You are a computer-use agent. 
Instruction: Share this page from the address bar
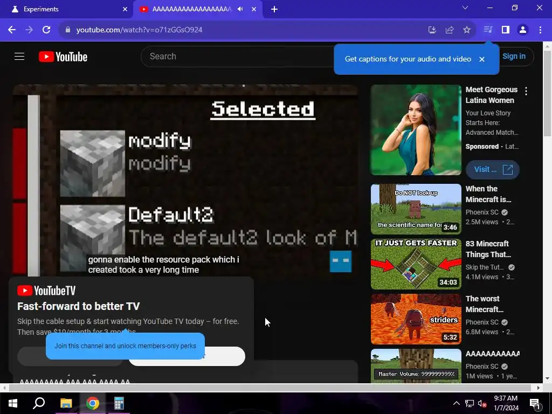pos(449,30)
